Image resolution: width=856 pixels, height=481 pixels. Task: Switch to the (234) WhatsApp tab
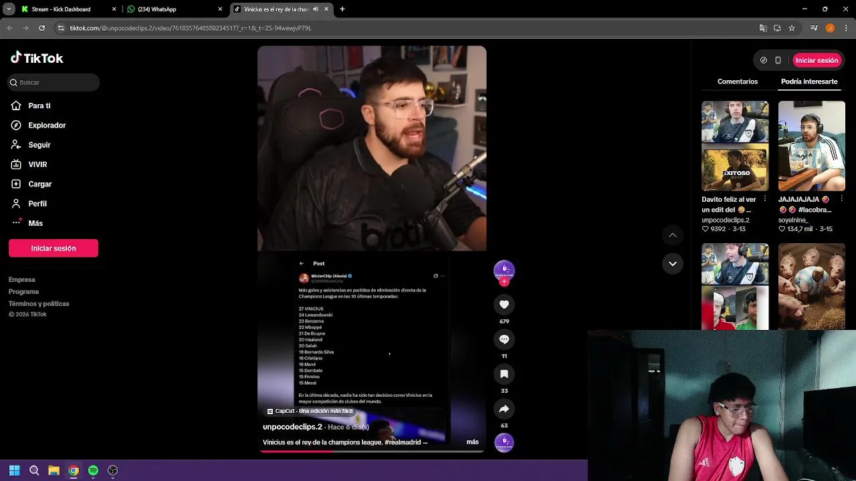click(x=174, y=9)
